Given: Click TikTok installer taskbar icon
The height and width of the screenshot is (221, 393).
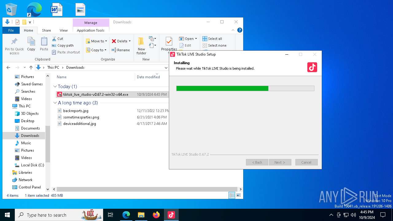Looking at the screenshot, I should tap(171, 215).
